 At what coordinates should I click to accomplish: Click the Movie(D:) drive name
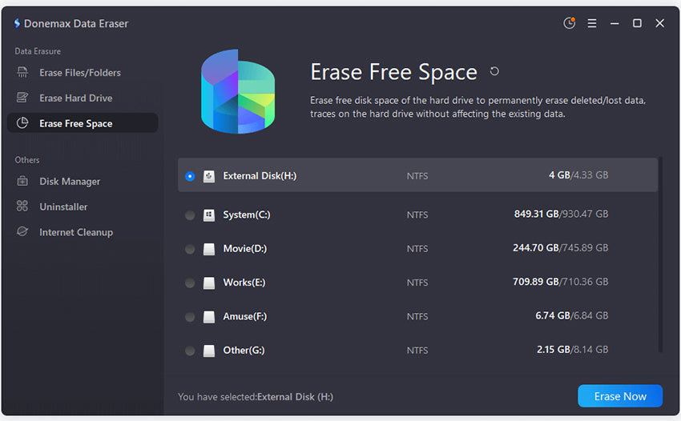(245, 248)
